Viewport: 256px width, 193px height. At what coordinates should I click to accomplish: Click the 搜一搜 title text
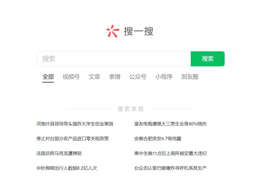coord(139,31)
